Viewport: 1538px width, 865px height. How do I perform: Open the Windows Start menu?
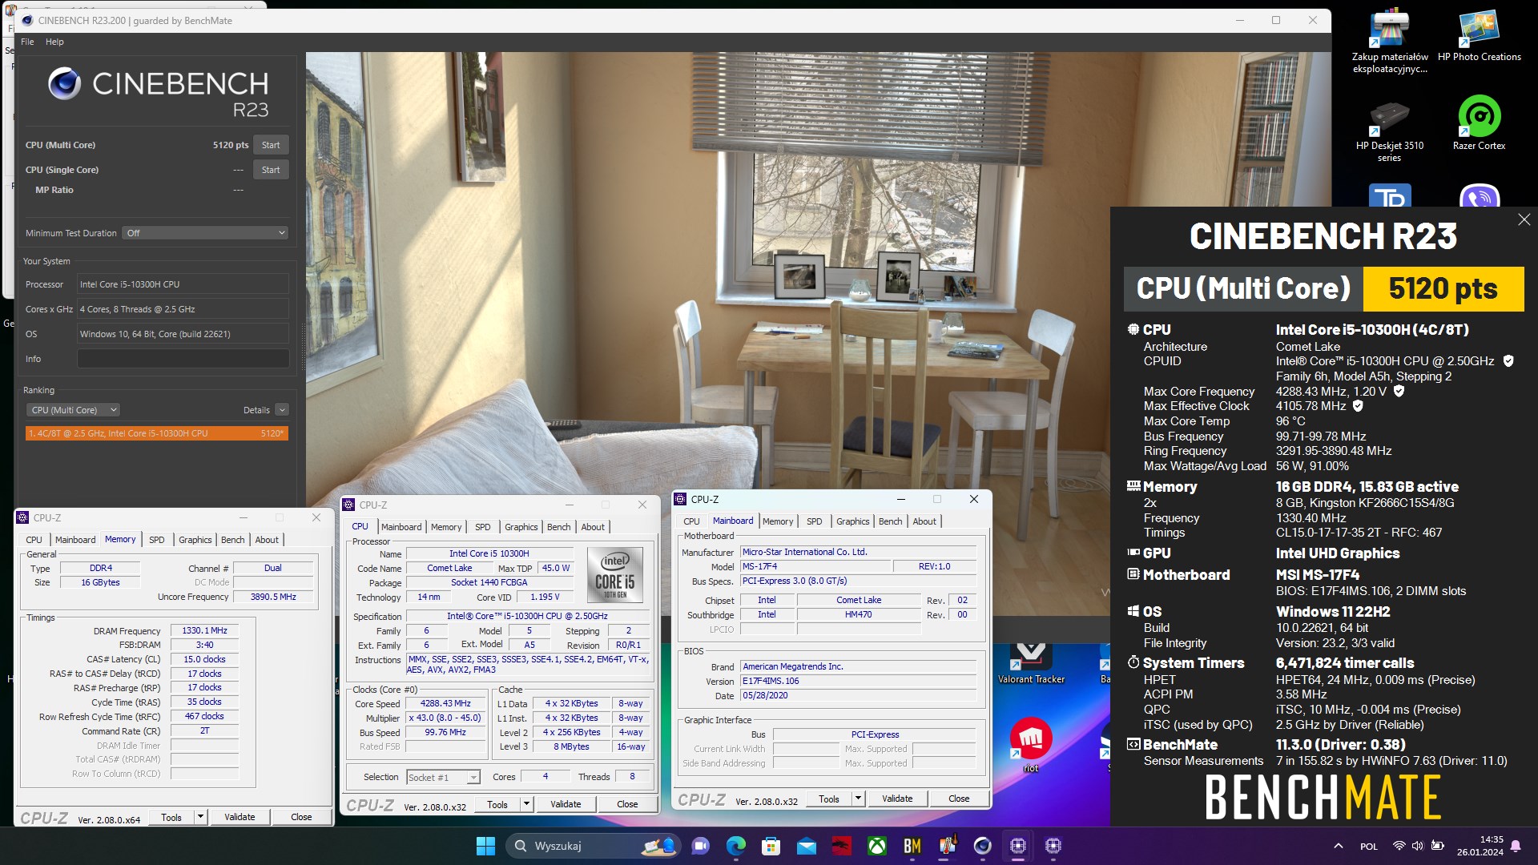tap(485, 846)
